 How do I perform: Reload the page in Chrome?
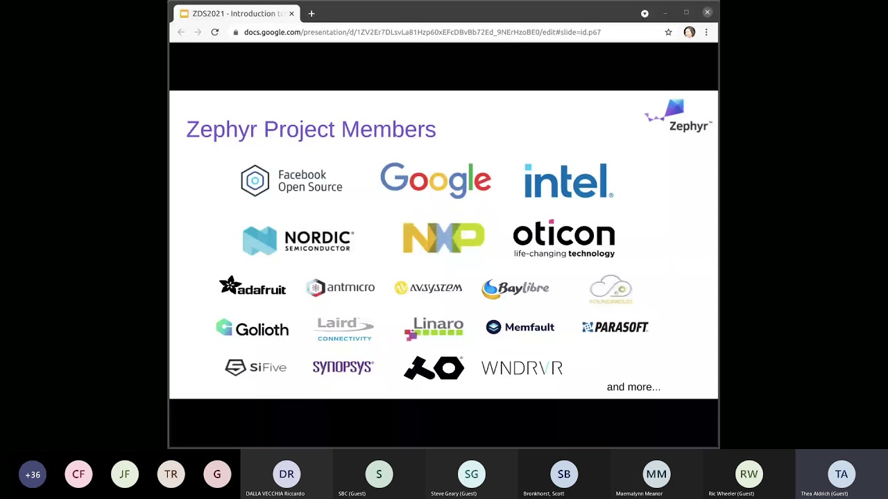click(x=215, y=32)
